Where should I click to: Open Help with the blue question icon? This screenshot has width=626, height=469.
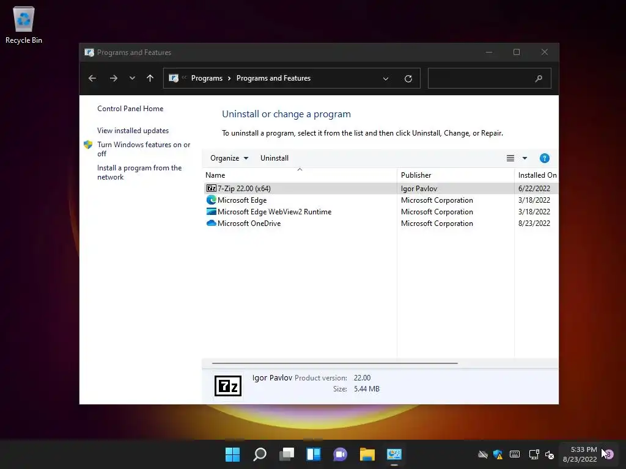point(544,158)
